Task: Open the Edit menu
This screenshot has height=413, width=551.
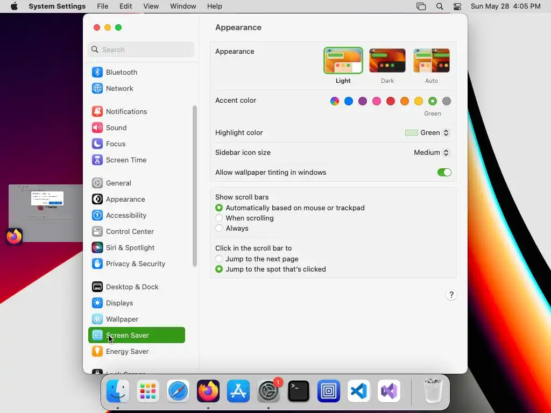Action: (125, 6)
